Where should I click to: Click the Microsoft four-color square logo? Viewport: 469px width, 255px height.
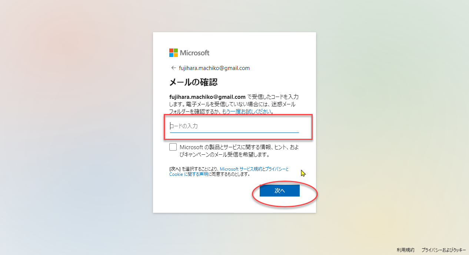click(x=173, y=53)
